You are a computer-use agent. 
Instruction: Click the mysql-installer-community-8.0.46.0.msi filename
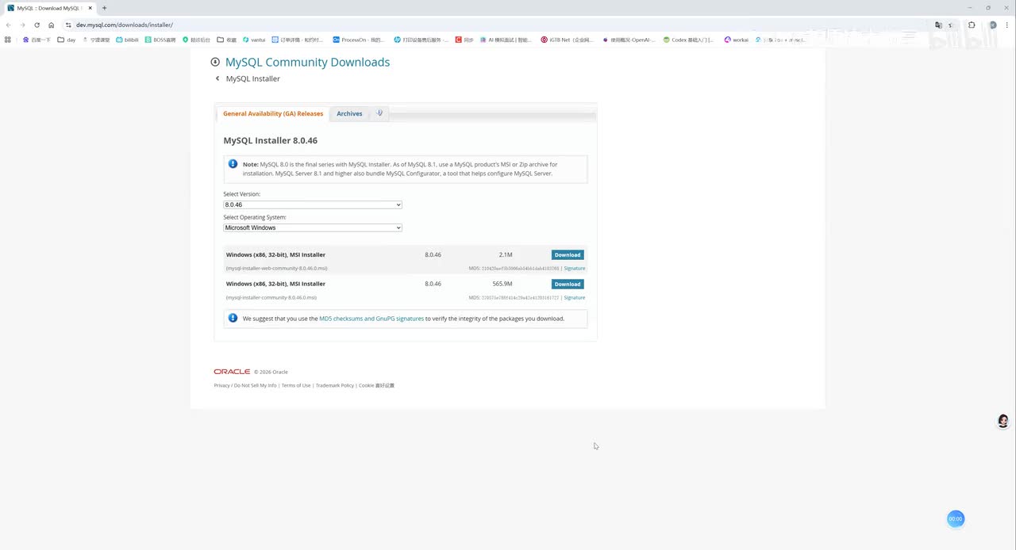(x=271, y=298)
